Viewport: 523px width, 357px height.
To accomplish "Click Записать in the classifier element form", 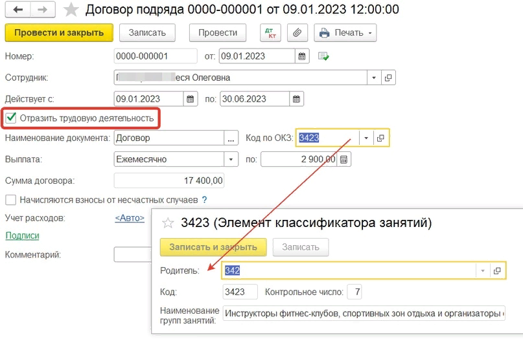I will [301, 247].
